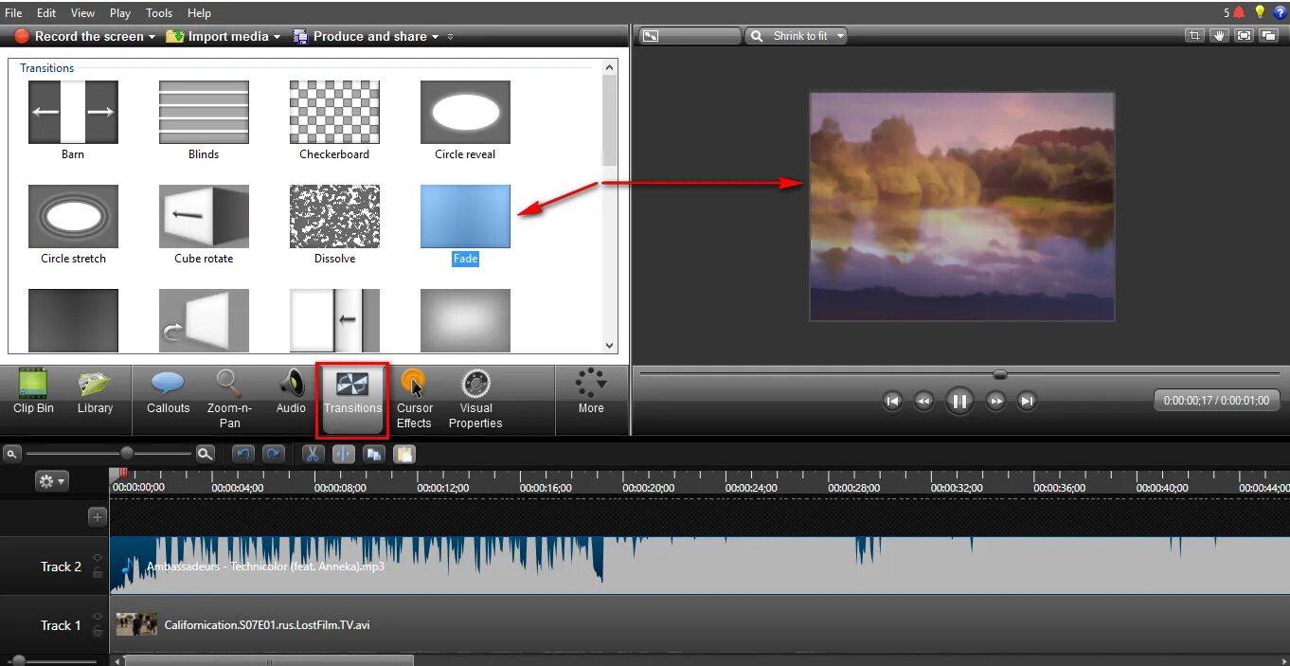Click the toolbar options chevron
1290x666 pixels.
450,37
